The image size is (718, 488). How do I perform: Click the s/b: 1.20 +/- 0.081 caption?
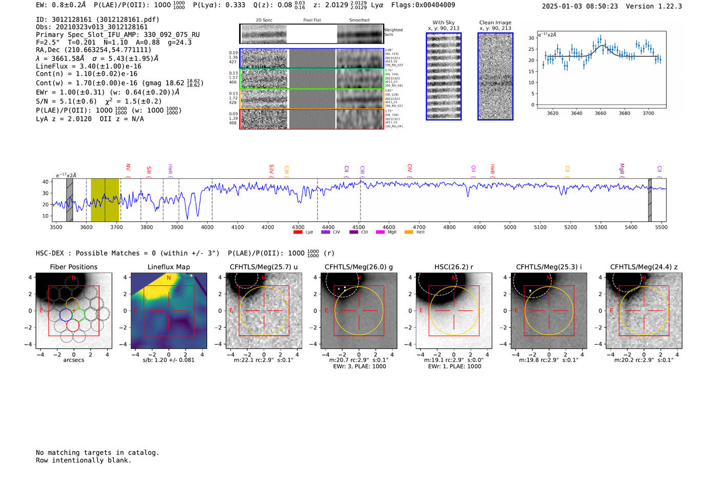[x=169, y=360]
